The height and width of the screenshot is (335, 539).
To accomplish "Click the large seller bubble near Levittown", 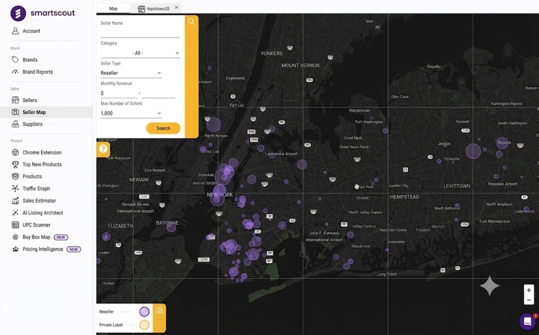I will pos(473,151).
